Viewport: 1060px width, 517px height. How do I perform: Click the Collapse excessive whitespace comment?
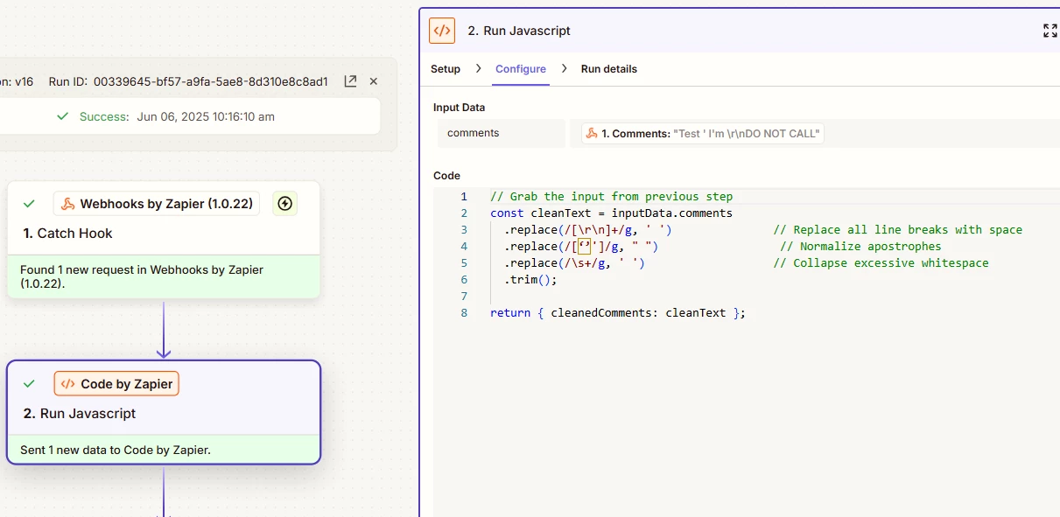(881, 262)
